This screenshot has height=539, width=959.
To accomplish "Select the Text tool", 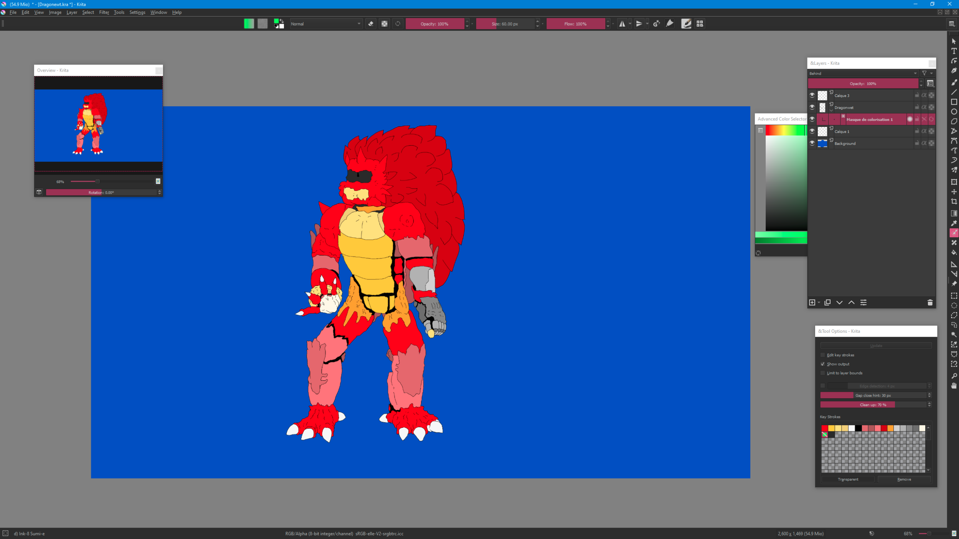I will click(x=954, y=51).
